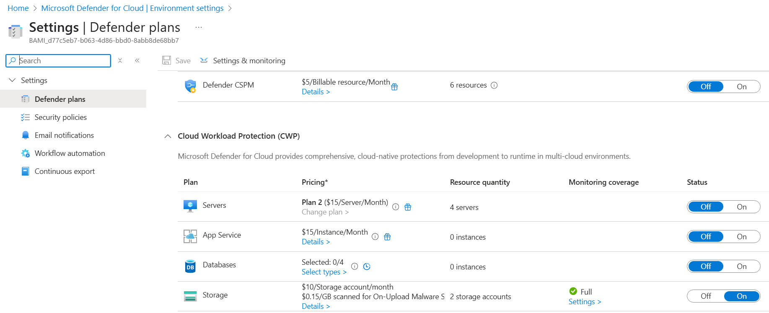
Task: Go to Continuous export
Action: pyautogui.click(x=65, y=171)
